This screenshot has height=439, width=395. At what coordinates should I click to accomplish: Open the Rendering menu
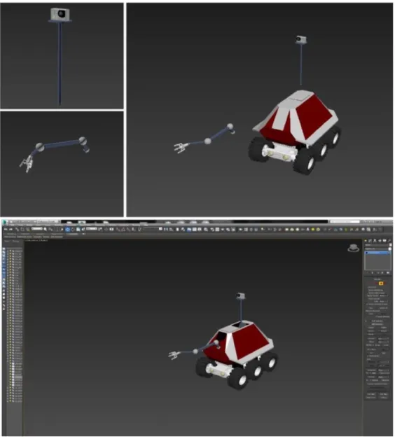99,225
